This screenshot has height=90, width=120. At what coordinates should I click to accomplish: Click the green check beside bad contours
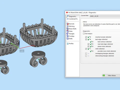91,42
